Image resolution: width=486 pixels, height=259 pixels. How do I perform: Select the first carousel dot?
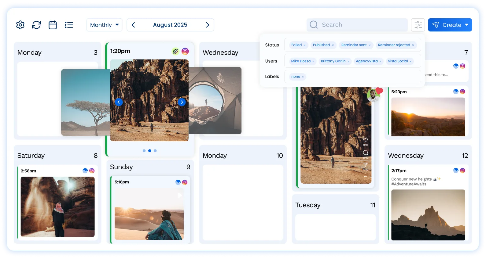point(144,151)
